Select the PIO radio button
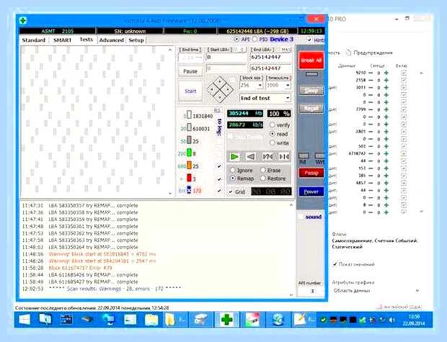 [x=255, y=40]
